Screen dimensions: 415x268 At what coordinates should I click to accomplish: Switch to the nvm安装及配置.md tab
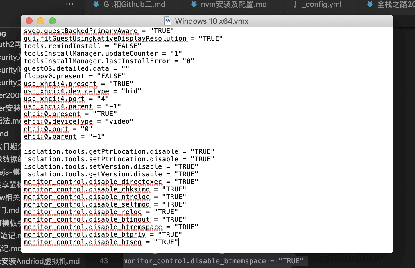click(233, 4)
